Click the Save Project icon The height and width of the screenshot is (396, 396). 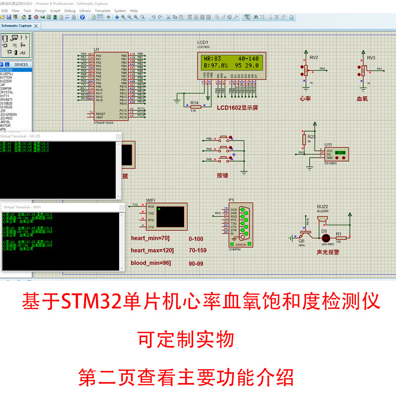pyautogui.click(x=9, y=17)
